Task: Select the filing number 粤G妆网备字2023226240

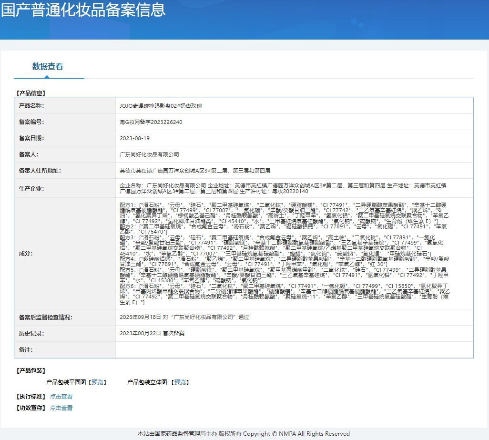Action: point(151,122)
